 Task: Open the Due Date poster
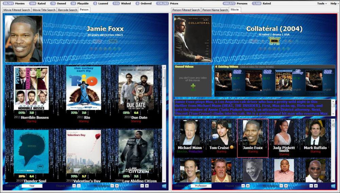136,88
